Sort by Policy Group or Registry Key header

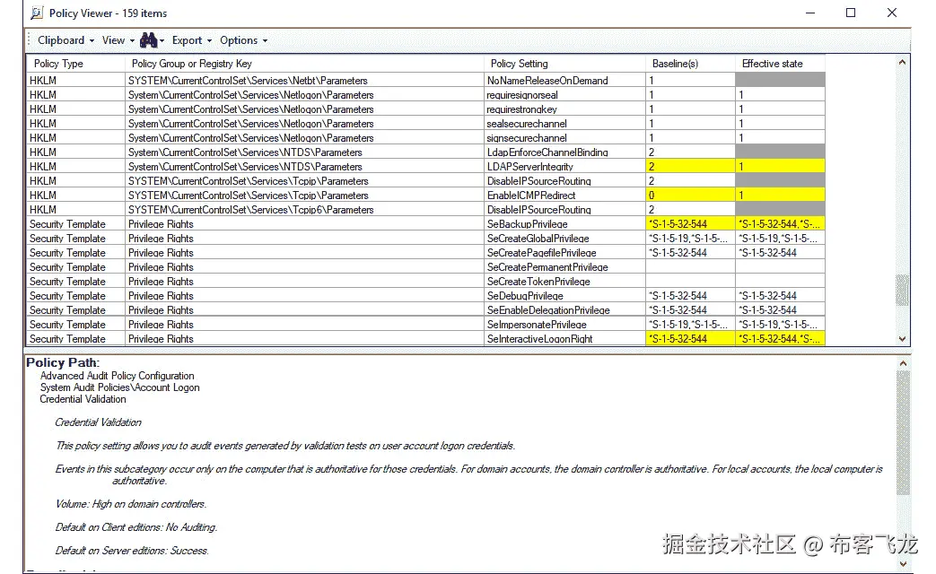(x=304, y=64)
